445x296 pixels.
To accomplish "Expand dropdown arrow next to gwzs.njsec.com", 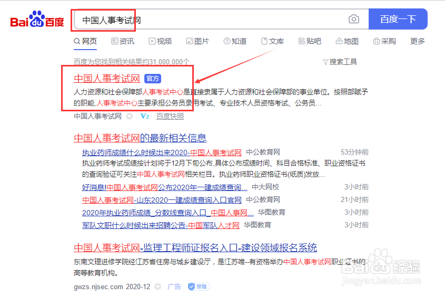I will tap(158, 287).
